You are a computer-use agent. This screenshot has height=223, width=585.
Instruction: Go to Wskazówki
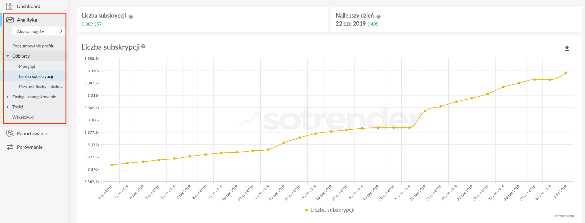coord(23,117)
